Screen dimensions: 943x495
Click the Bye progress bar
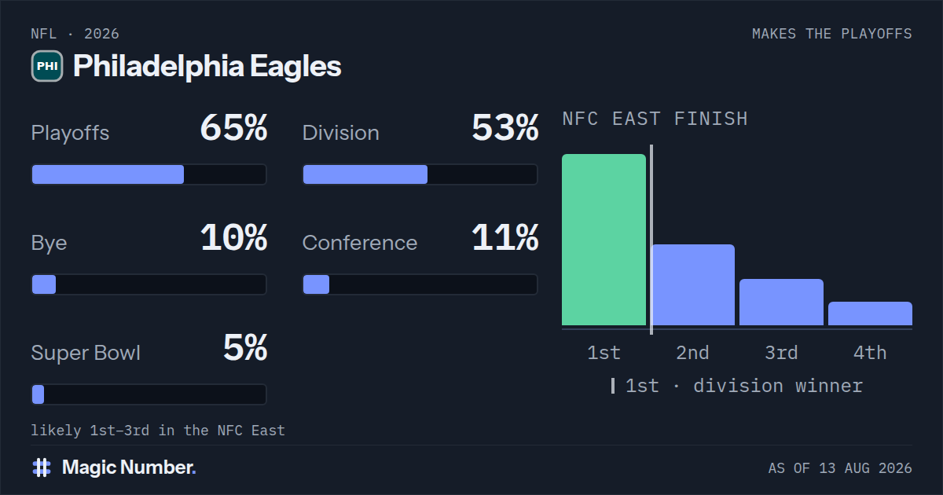[x=149, y=284]
